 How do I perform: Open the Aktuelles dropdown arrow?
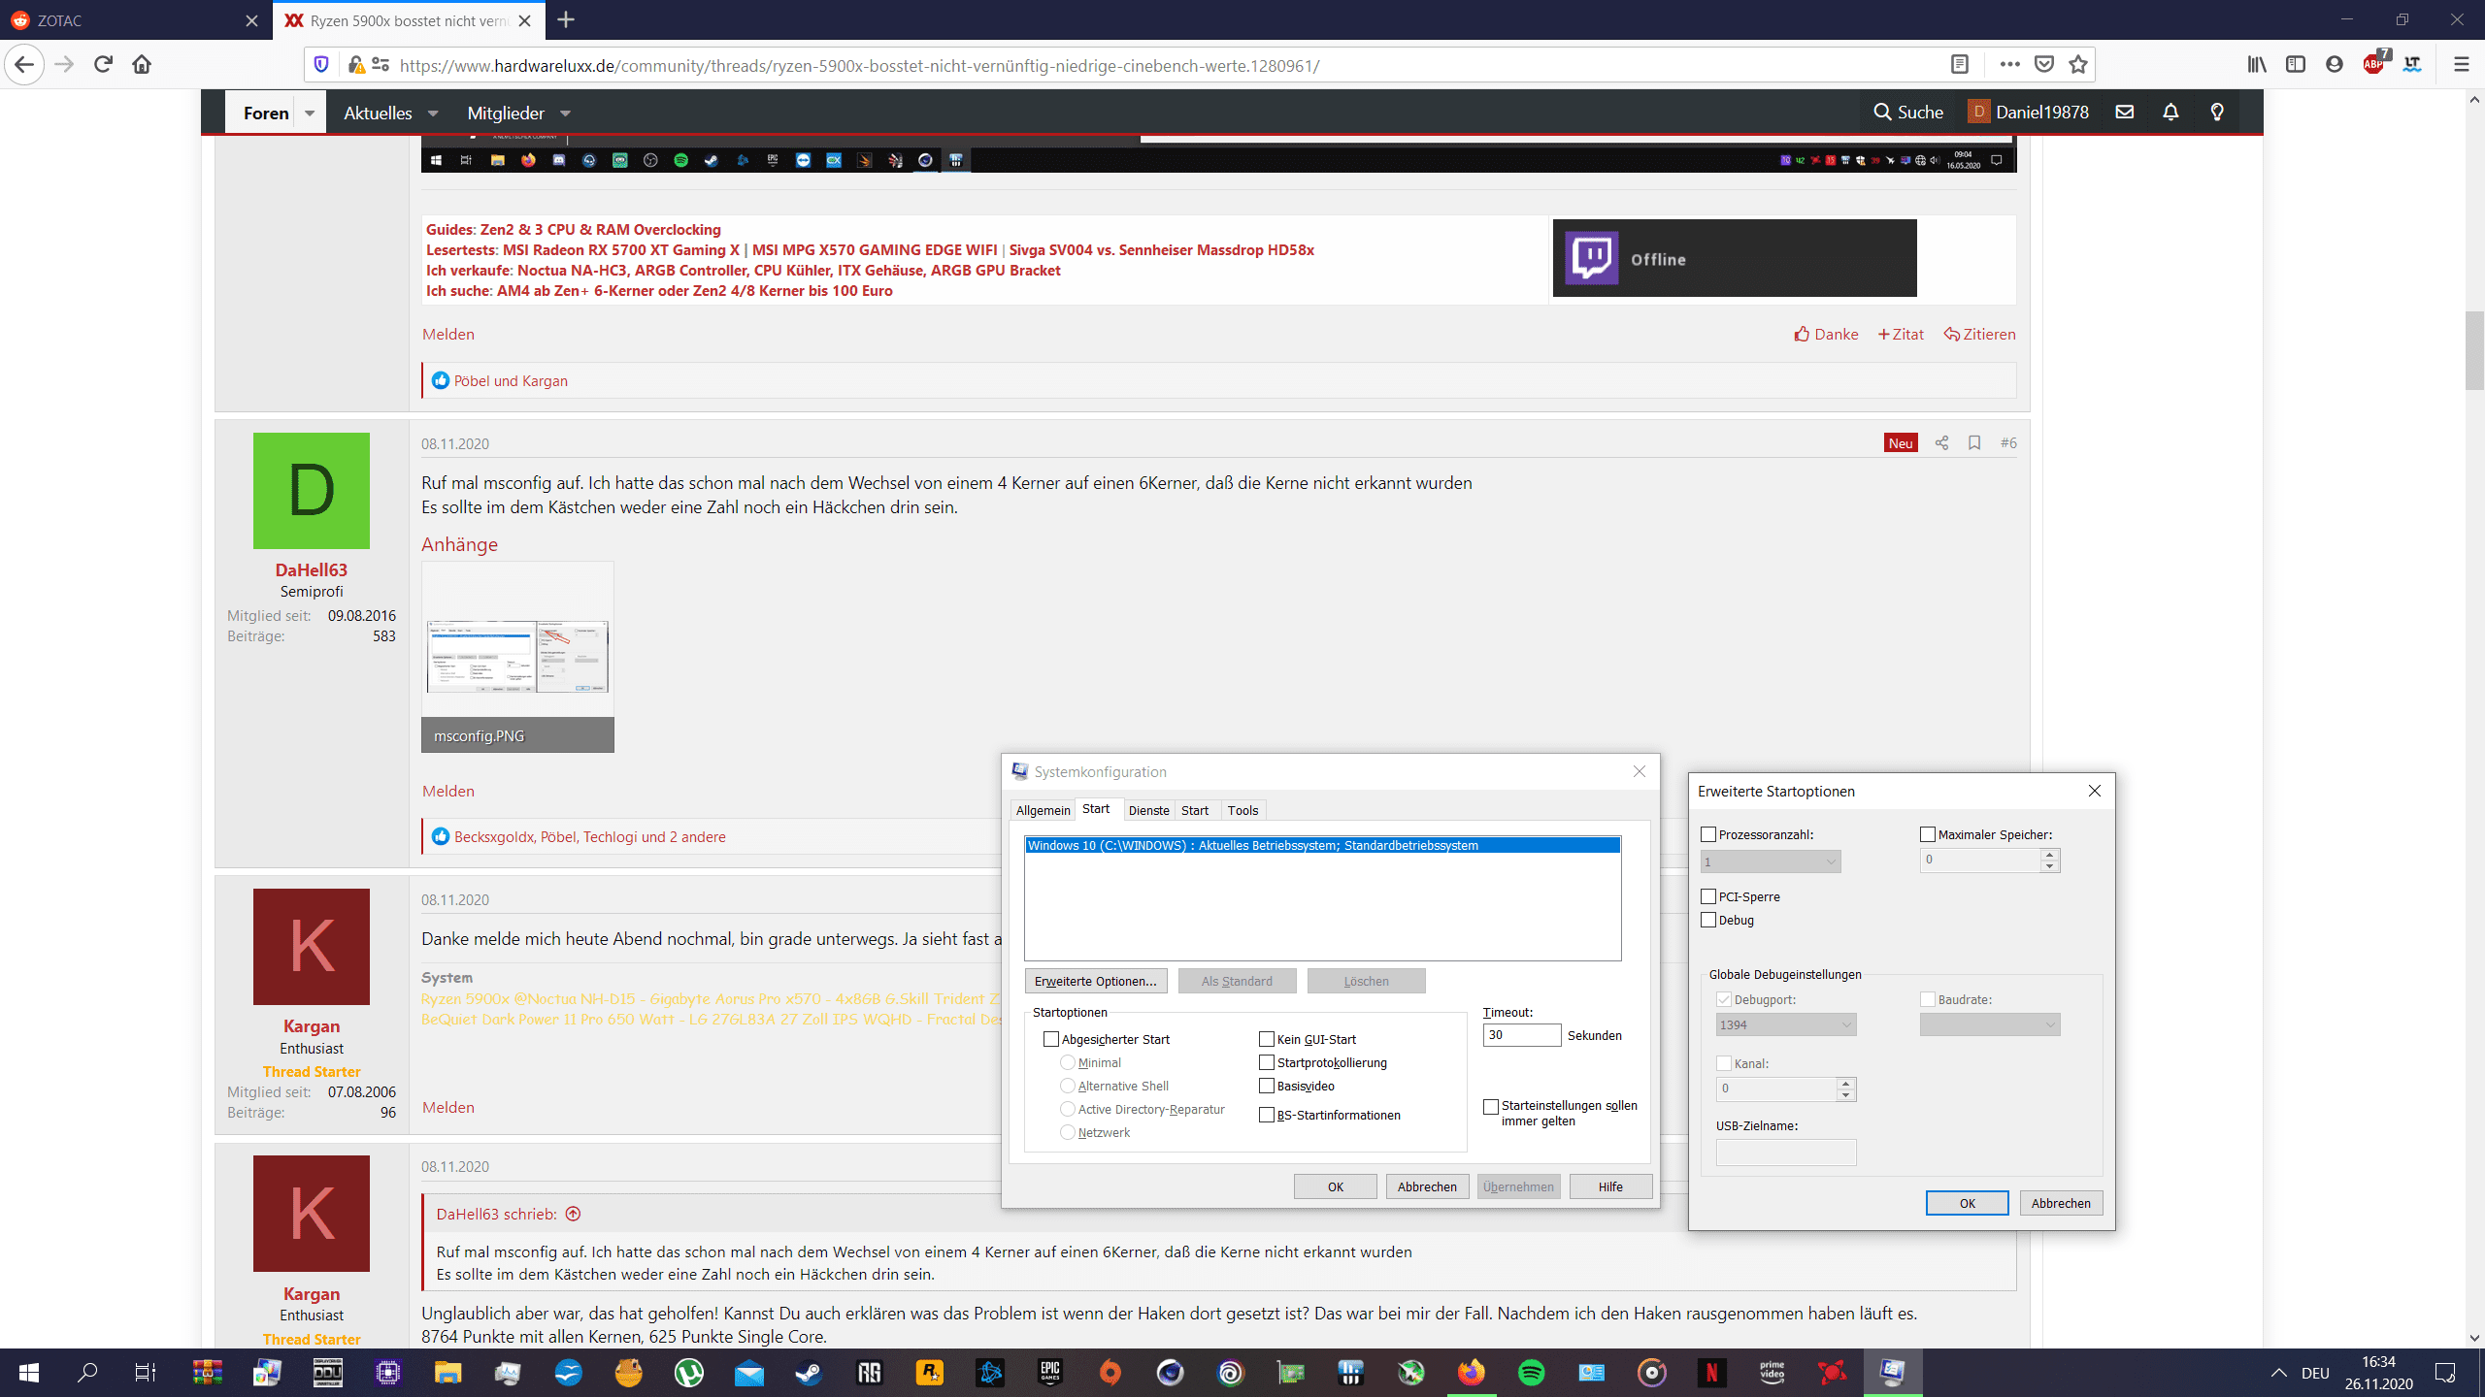433,114
